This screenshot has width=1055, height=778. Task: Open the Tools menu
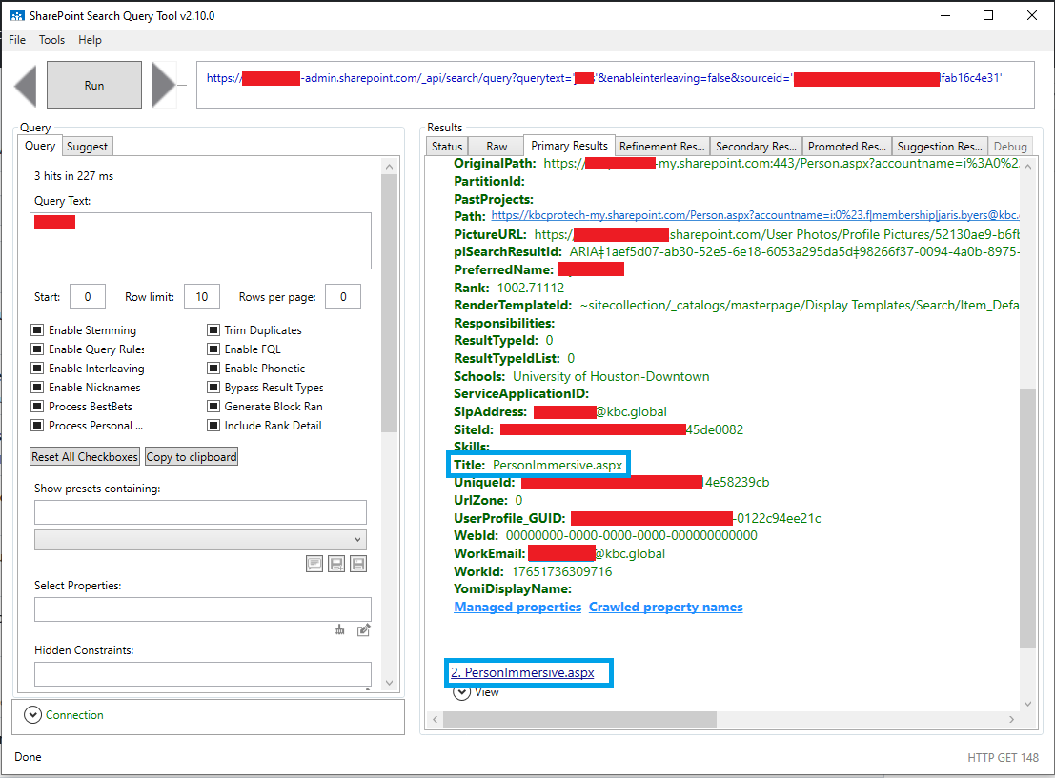click(x=51, y=40)
